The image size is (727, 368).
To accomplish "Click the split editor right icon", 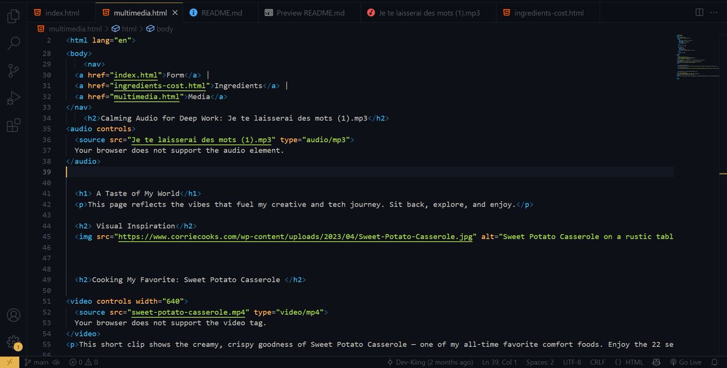I will 699,12.
